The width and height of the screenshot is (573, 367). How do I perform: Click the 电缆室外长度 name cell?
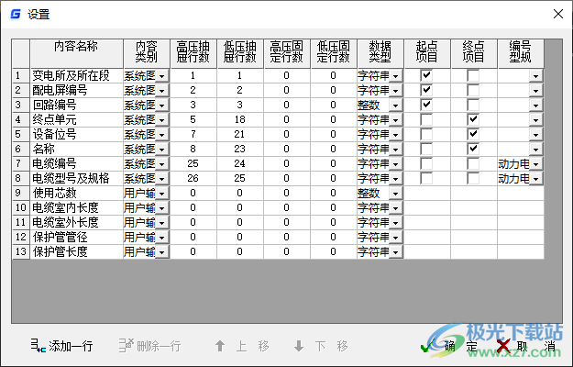click(x=77, y=223)
